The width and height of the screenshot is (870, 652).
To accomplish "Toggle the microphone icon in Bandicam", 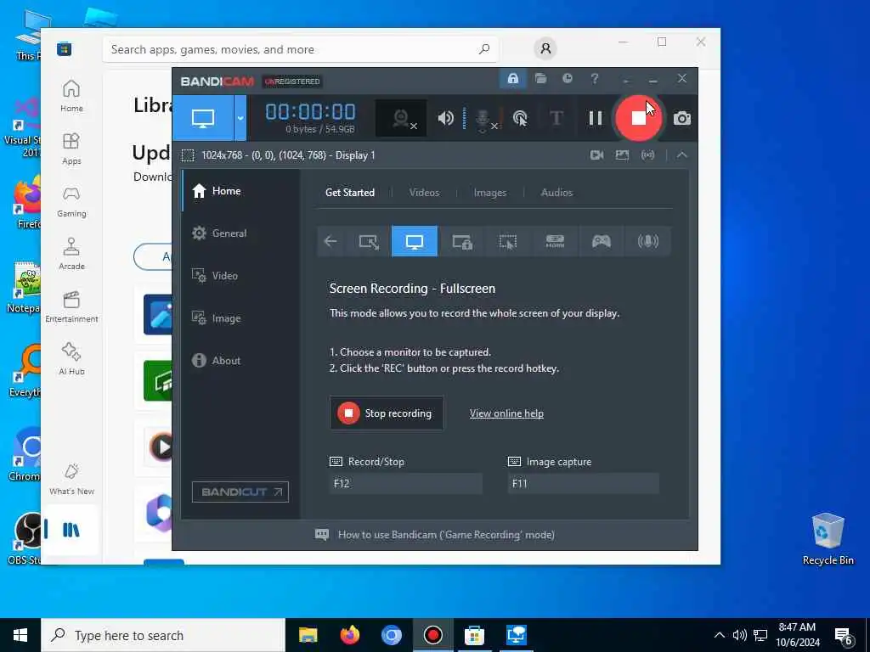I will pyautogui.click(x=483, y=119).
